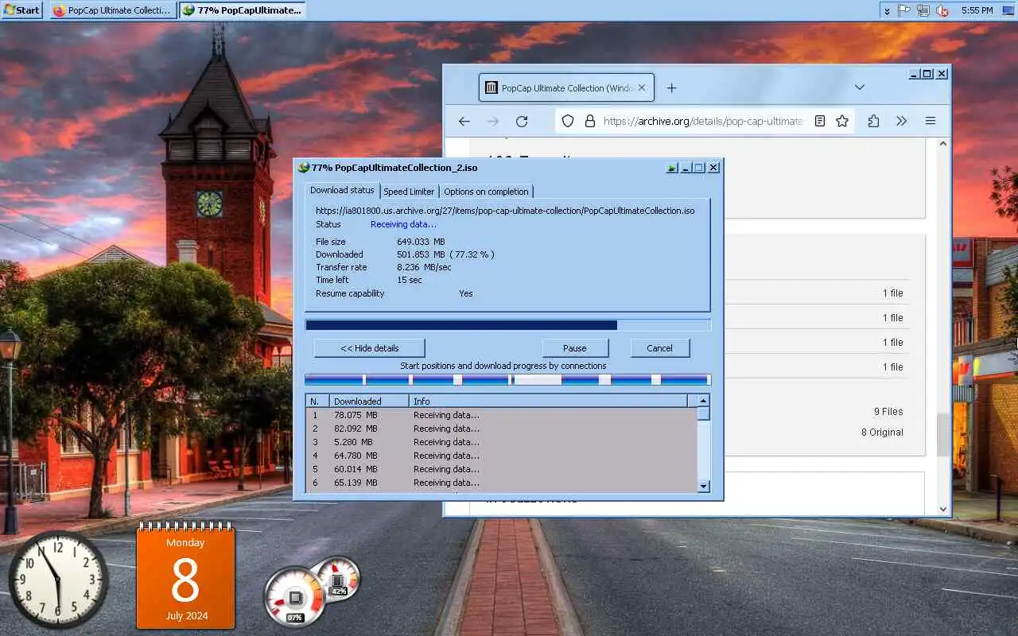The height and width of the screenshot is (636, 1018).
Task: Click the Action Center flag tray icon
Action: click(x=904, y=10)
